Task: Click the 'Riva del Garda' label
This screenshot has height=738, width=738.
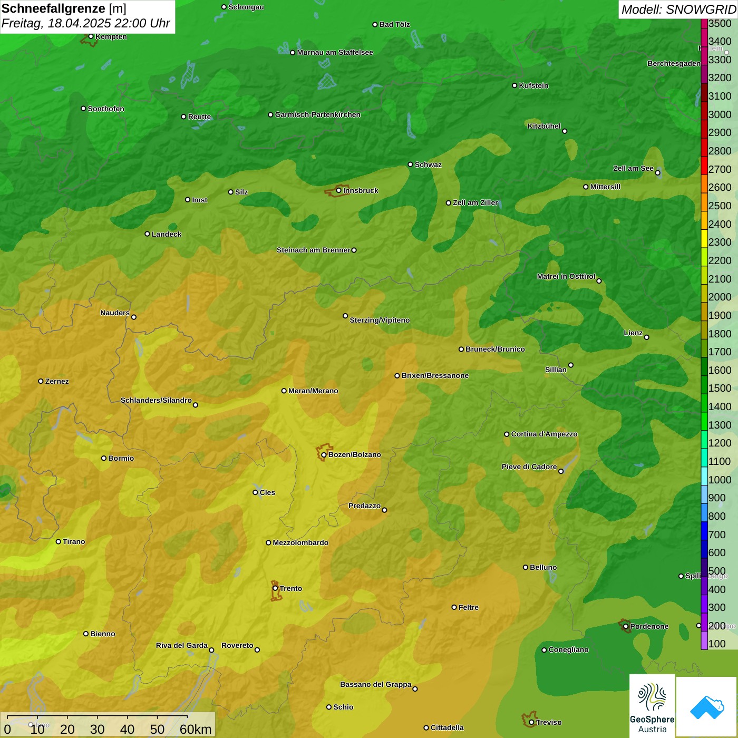Action: (182, 645)
